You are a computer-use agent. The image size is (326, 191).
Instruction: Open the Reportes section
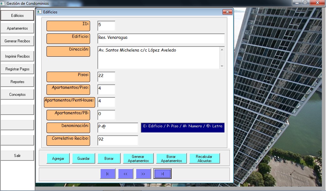[17, 82]
